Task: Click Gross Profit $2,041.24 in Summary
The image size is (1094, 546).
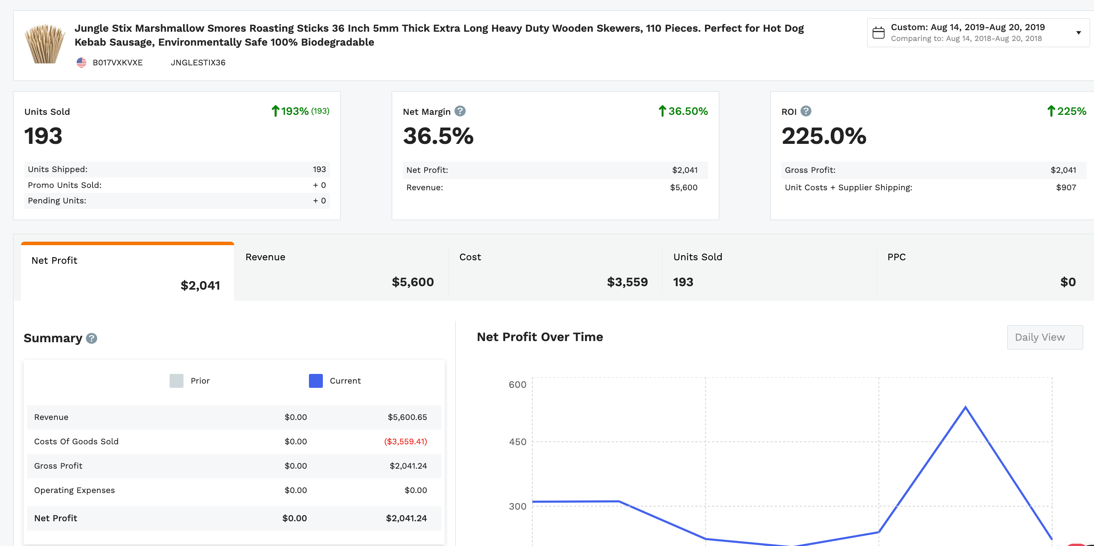Action: pos(408,466)
